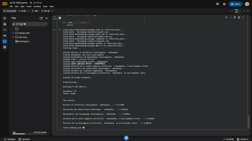Open the Code dropdown arrow
The width and height of the screenshot is (252, 141).
[x=28, y=11]
